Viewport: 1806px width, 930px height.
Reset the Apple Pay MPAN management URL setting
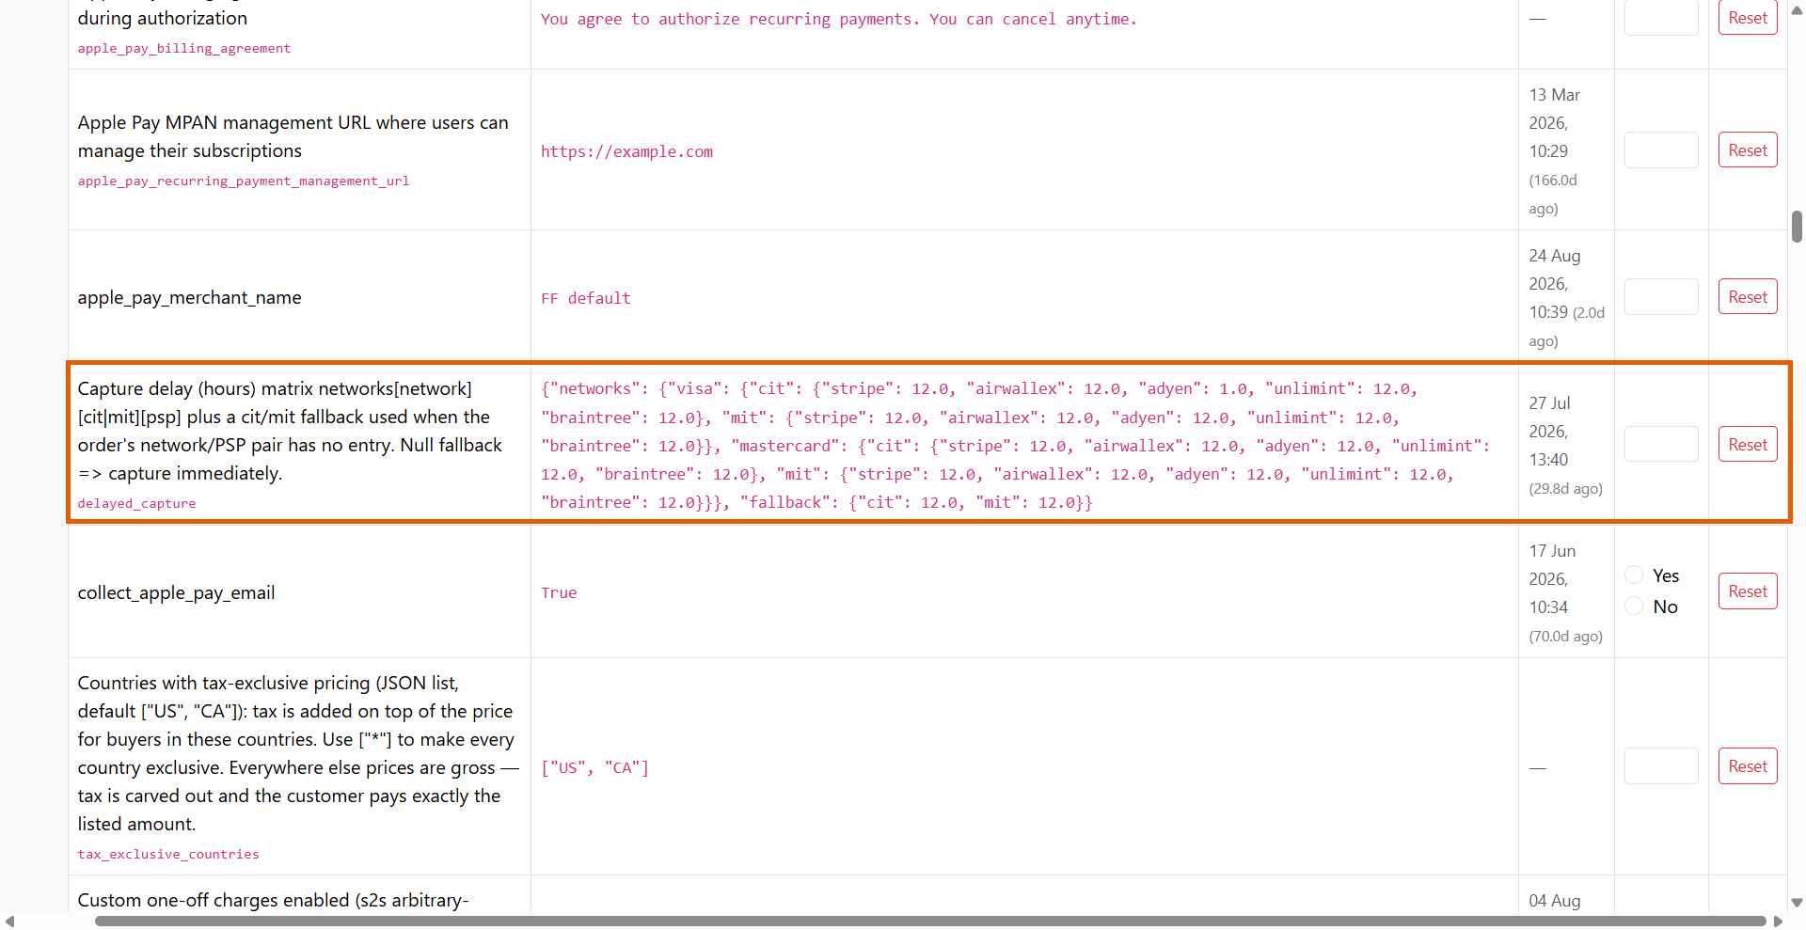click(1748, 150)
